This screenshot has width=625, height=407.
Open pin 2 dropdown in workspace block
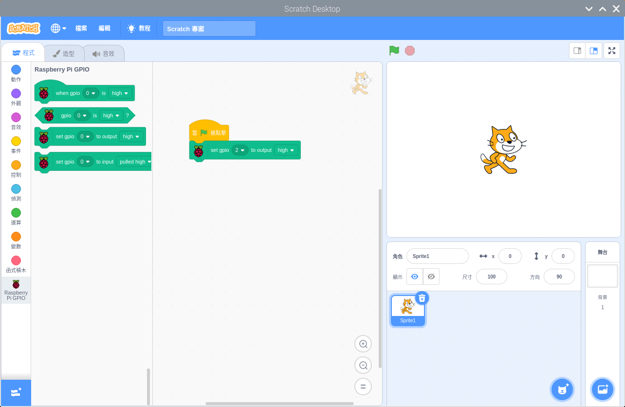pyautogui.click(x=240, y=150)
